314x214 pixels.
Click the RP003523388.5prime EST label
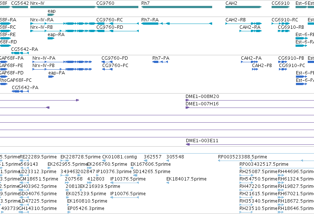coord(242,157)
